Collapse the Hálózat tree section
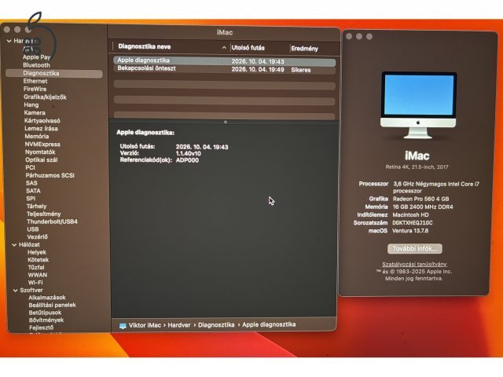Viewport: 503px width, 377px height. point(14,245)
